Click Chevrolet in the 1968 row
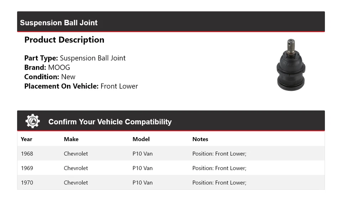 coord(76,154)
